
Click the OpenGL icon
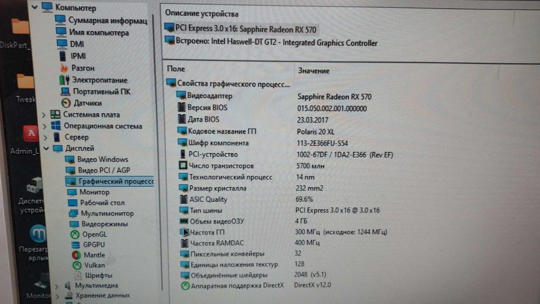click(x=75, y=234)
